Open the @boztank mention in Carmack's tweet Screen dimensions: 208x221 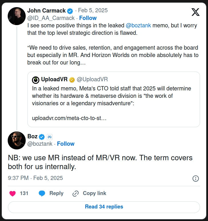coord(138,25)
